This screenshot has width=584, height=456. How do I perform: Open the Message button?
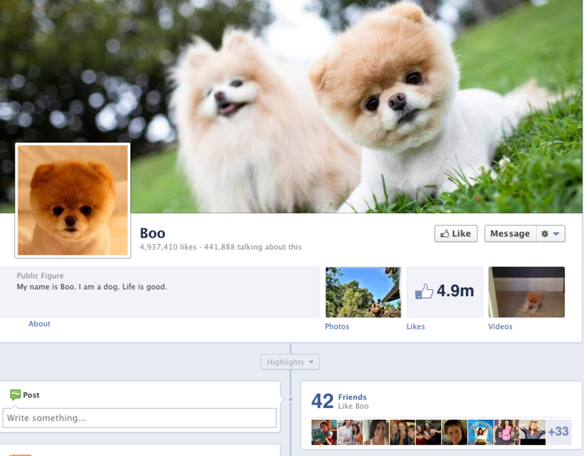coord(510,234)
